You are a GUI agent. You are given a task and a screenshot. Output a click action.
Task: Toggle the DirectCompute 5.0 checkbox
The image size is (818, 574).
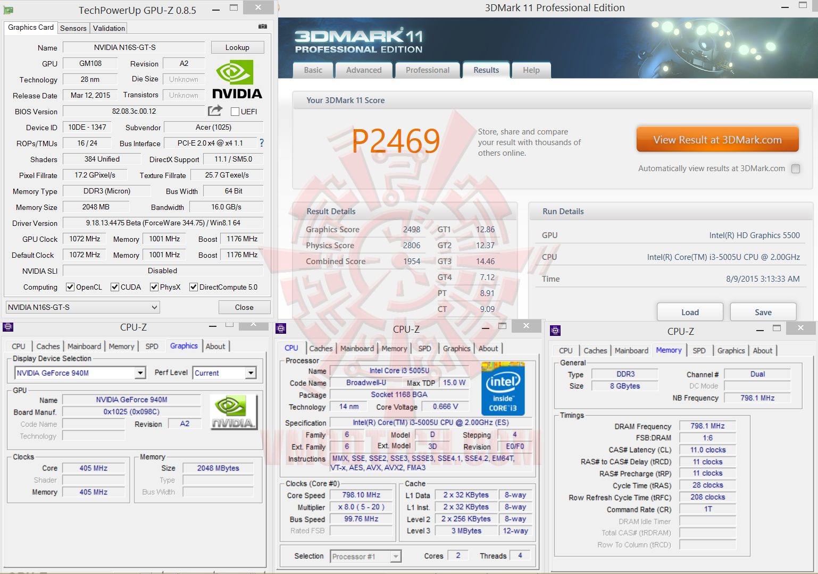click(x=194, y=287)
